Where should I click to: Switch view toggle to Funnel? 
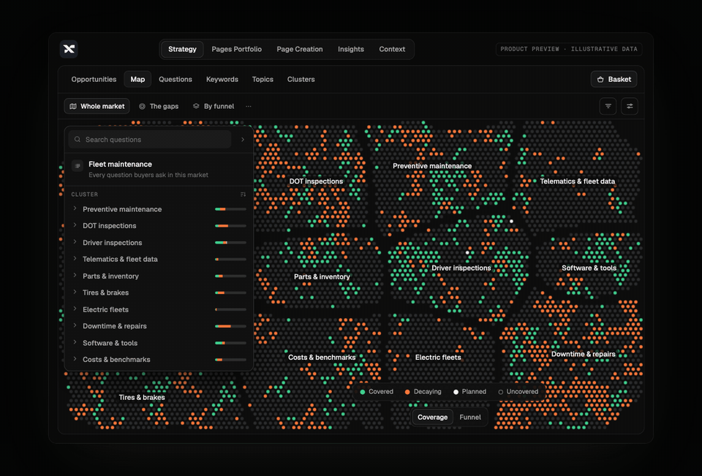470,417
